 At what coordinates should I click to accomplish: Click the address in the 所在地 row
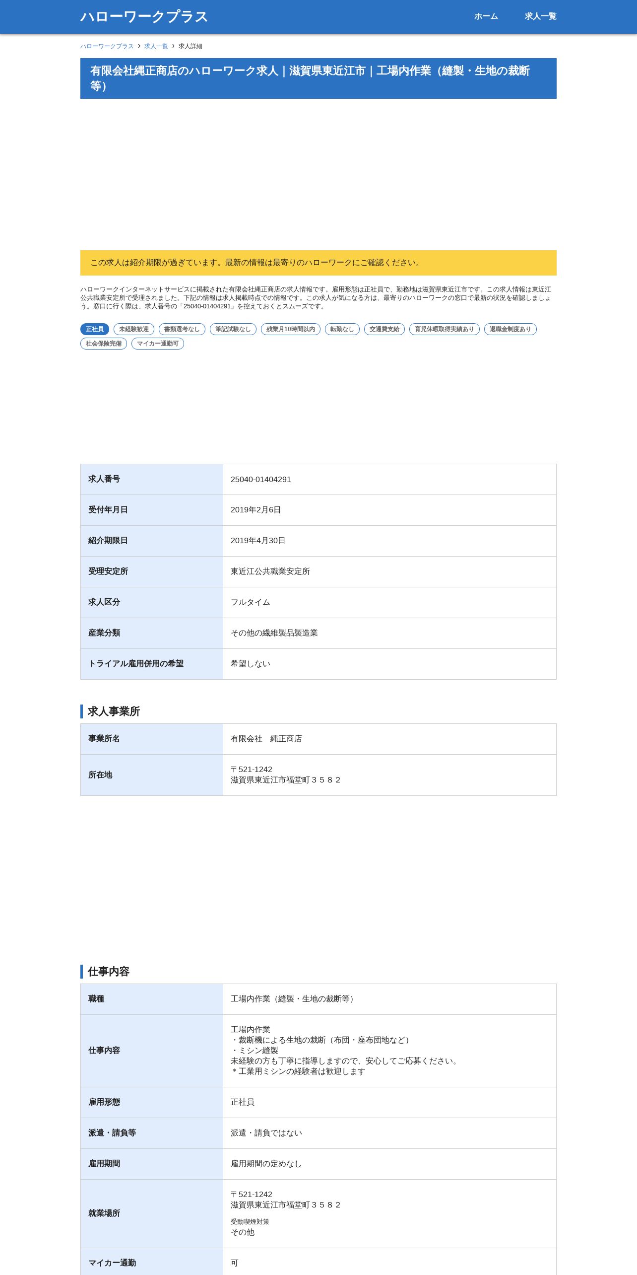286,775
